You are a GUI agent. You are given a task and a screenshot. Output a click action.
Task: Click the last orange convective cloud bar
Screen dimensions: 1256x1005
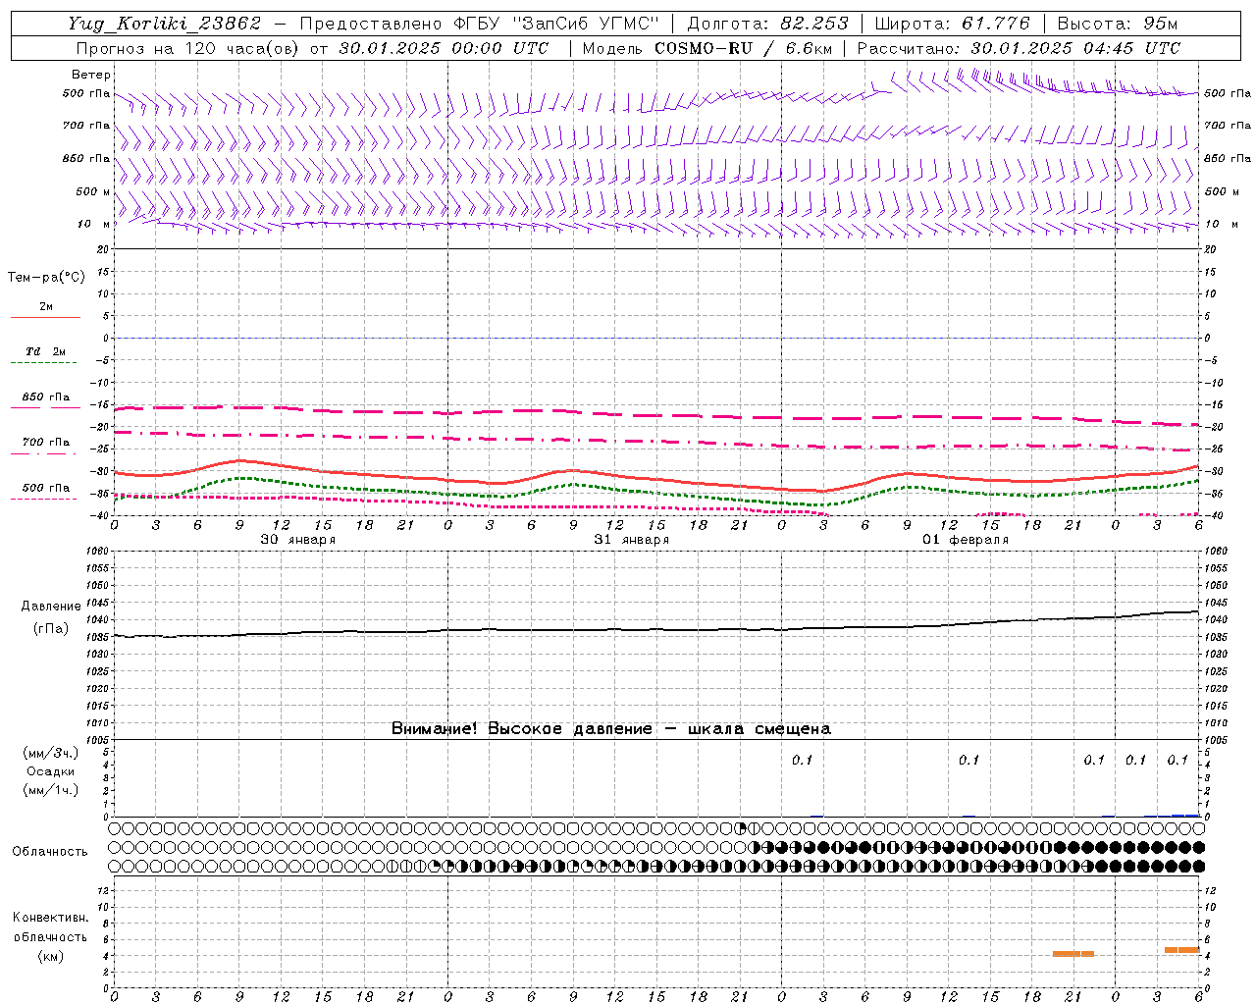(1181, 949)
